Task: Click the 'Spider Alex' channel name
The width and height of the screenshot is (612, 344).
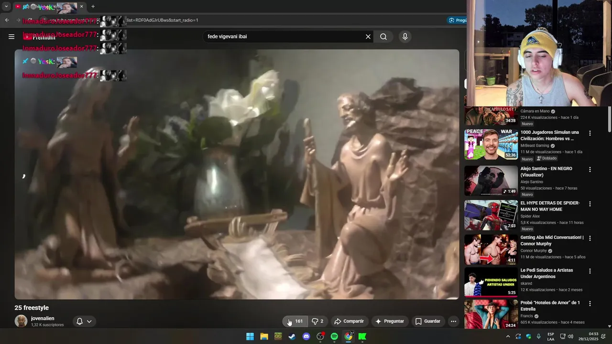Action: tap(530, 216)
